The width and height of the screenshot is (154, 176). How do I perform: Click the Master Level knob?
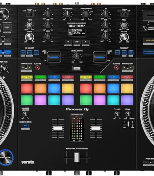[86, 14]
